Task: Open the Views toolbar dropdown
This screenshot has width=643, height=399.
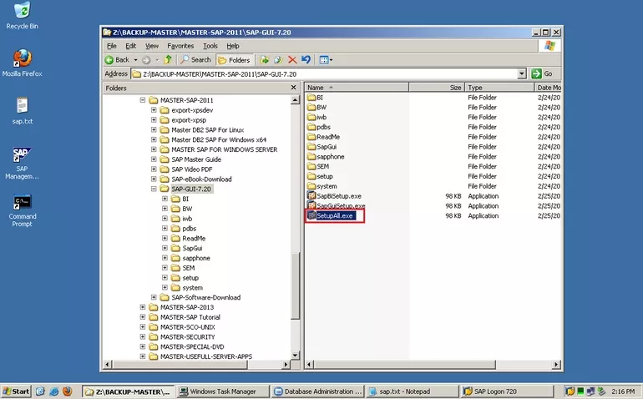Action: pyautogui.click(x=326, y=60)
